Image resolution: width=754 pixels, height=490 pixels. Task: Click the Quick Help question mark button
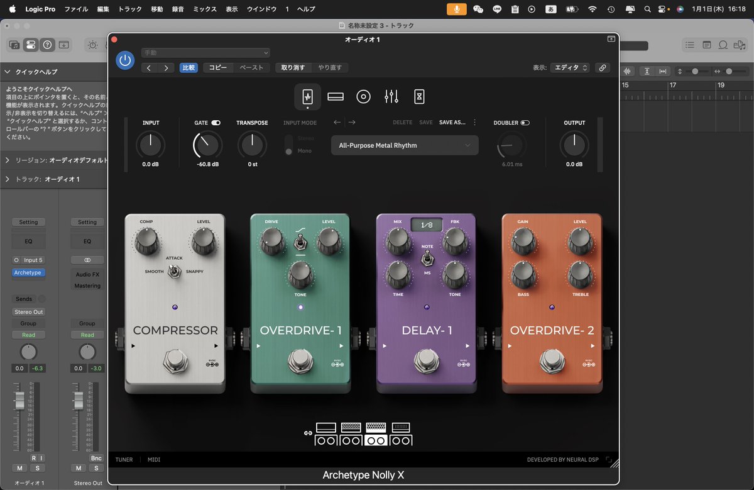pyautogui.click(x=47, y=45)
